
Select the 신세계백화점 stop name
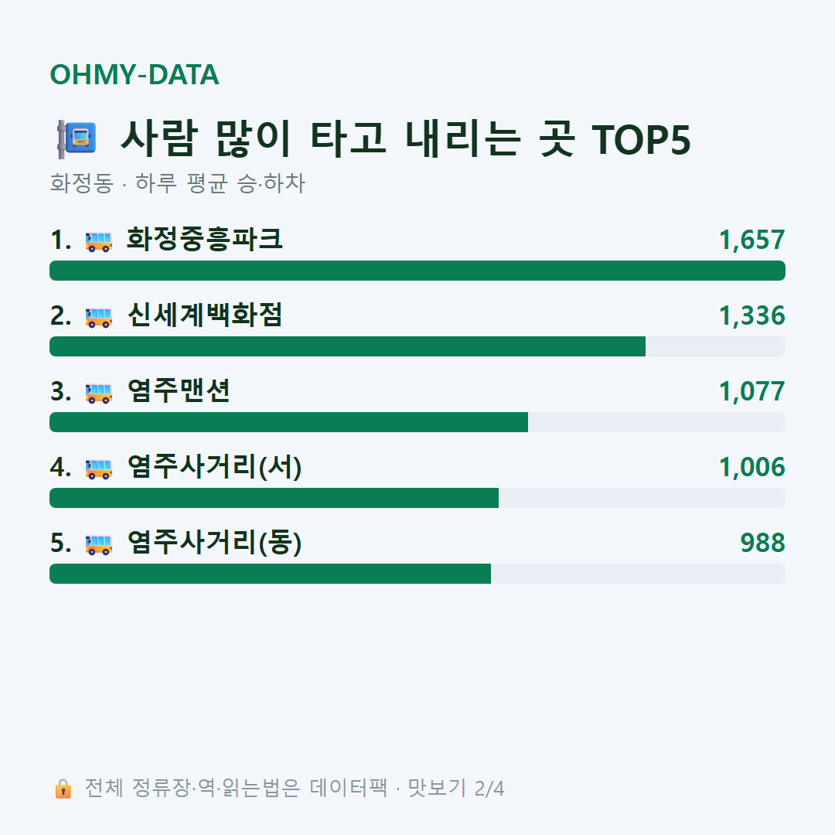[204, 315]
